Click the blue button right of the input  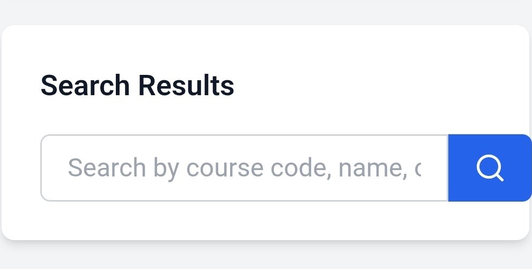pos(490,168)
